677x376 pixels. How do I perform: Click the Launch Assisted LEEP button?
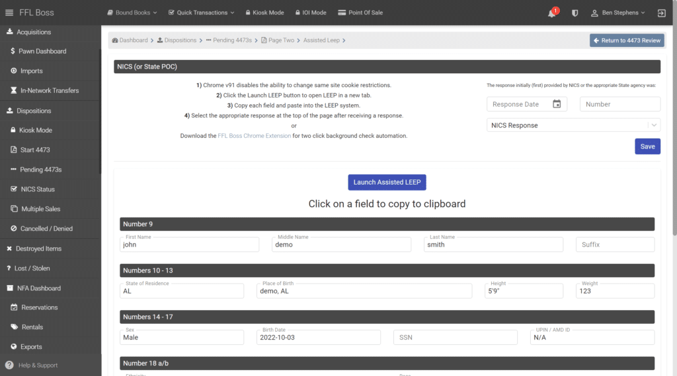tap(387, 182)
